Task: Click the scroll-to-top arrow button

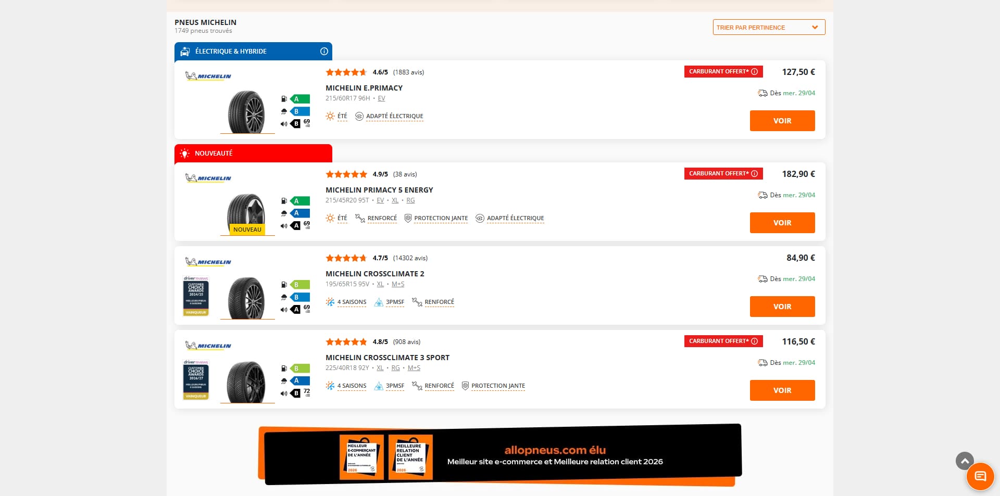Action: pos(965,461)
